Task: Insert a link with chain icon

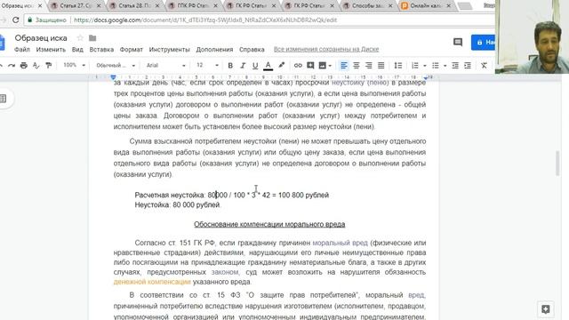Action: pos(298,65)
